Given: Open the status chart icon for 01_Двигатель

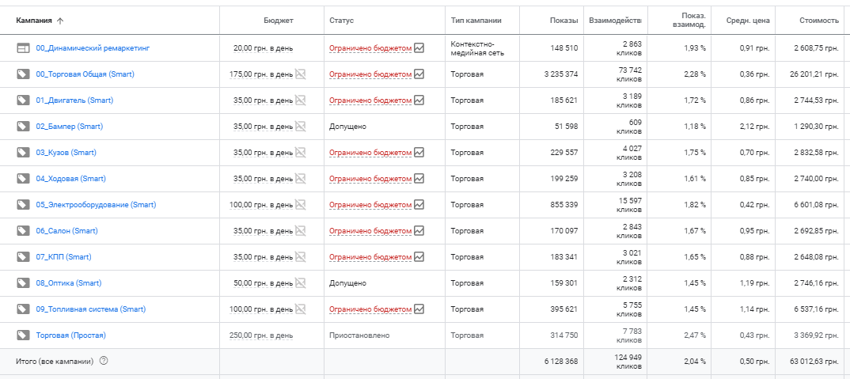Looking at the screenshot, I should click(x=419, y=100).
